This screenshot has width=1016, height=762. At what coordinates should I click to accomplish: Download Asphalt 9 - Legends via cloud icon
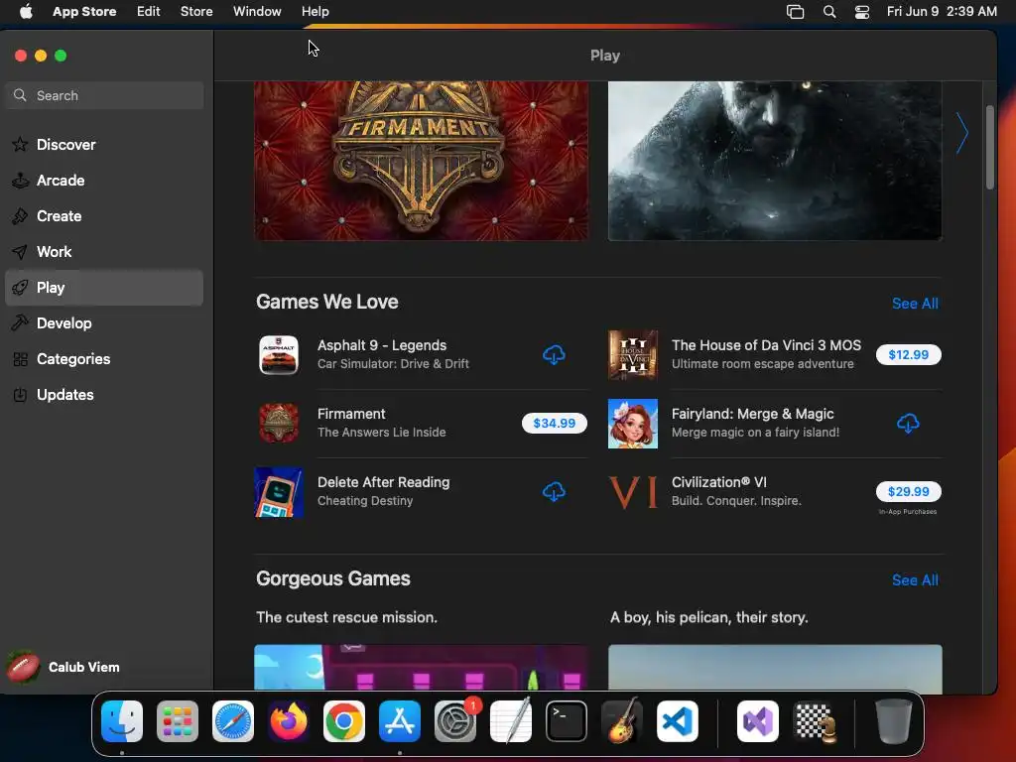click(554, 354)
